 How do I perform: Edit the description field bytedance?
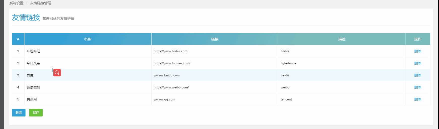[x=342, y=63]
